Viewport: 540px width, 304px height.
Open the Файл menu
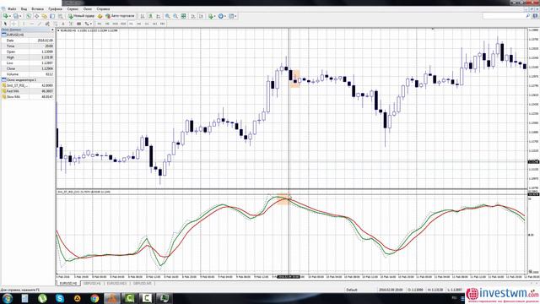point(12,9)
